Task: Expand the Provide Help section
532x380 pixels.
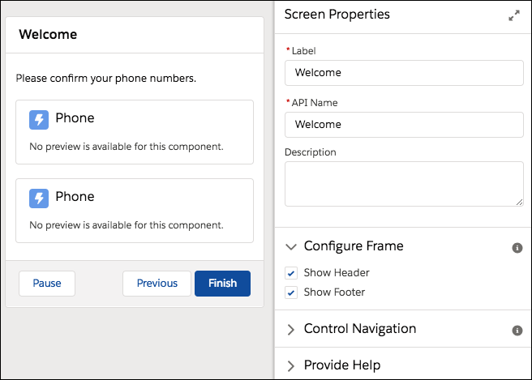Action: coord(292,365)
